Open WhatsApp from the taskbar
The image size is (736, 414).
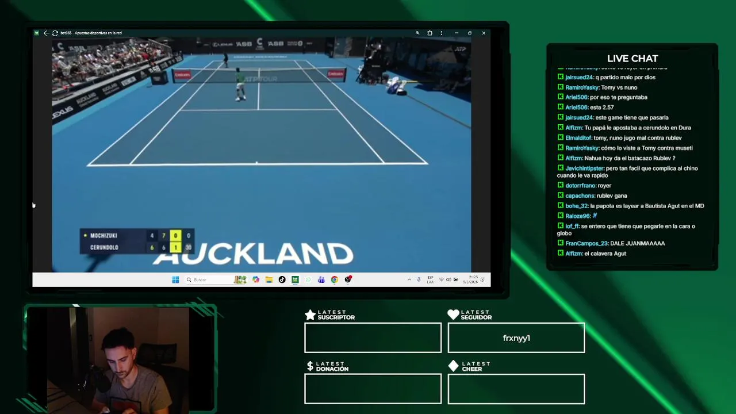tap(308, 279)
